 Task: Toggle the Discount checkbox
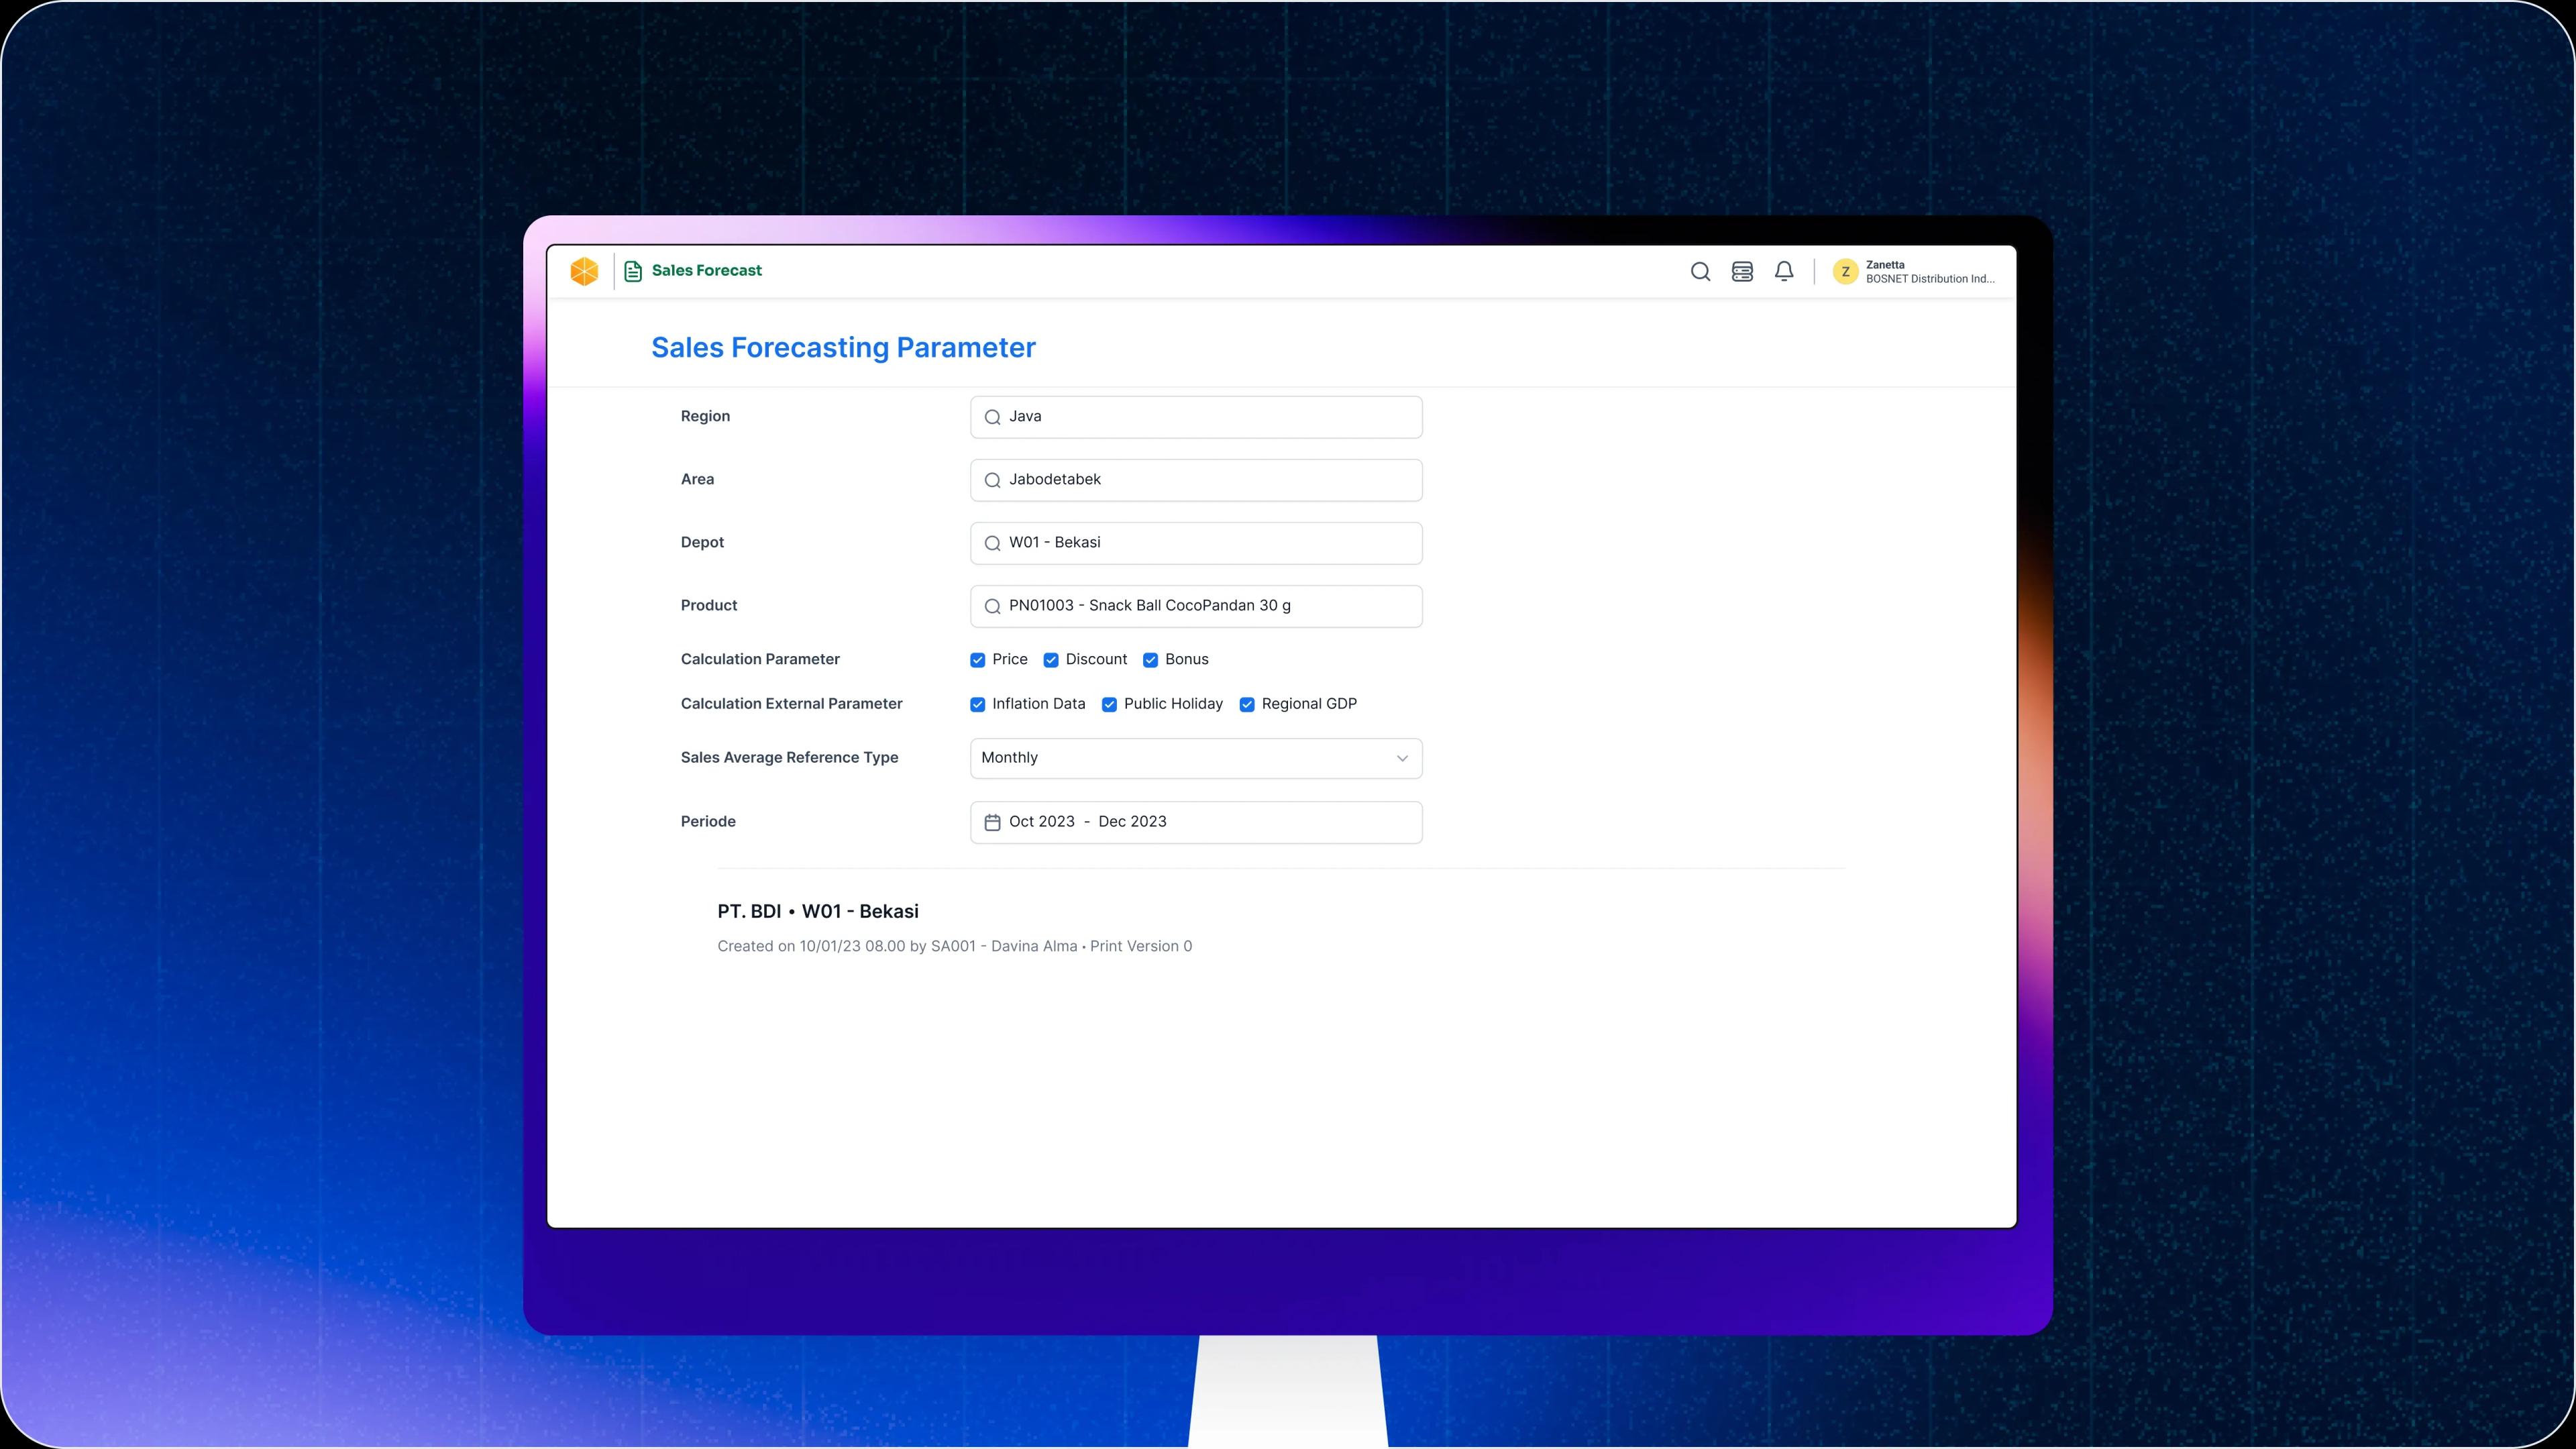click(1051, 660)
